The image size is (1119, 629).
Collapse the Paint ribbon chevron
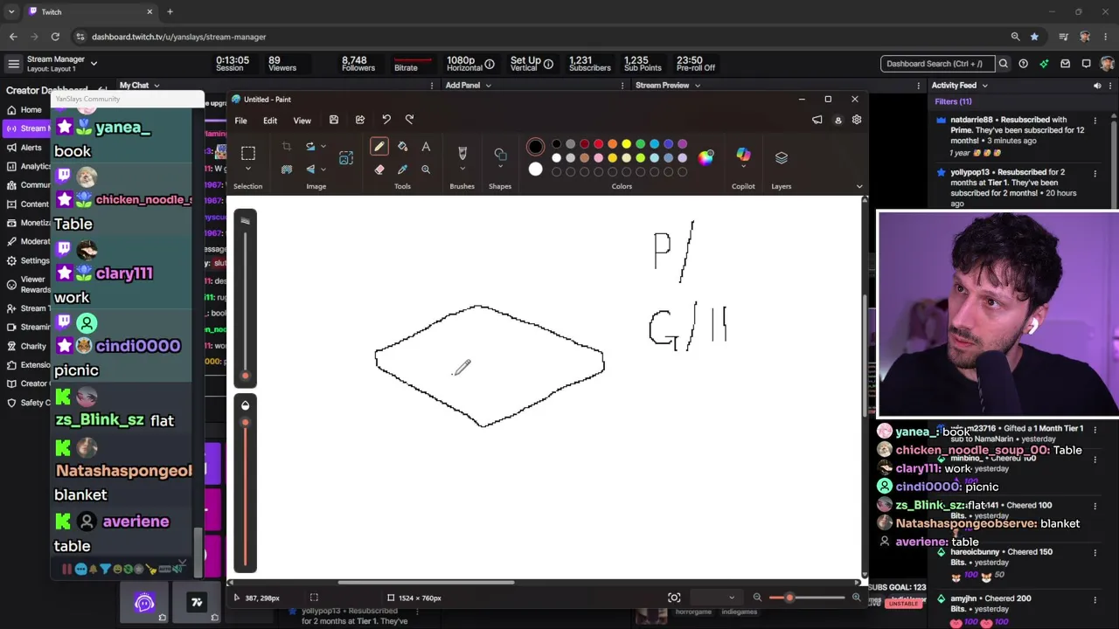pyautogui.click(x=859, y=186)
